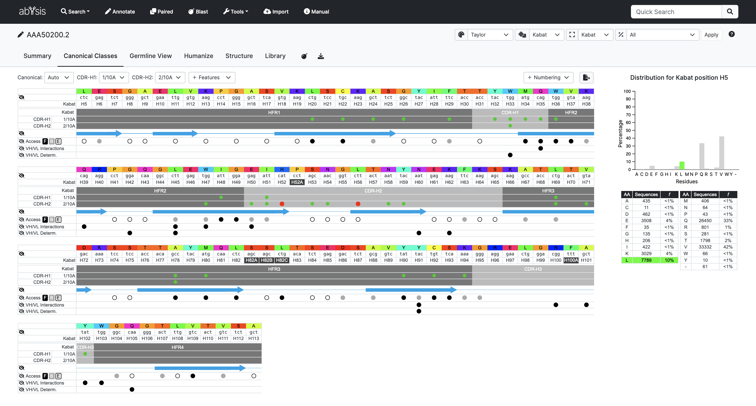Click the purple K residue cell above H13
The height and width of the screenshot is (406, 756).
coord(206,91)
